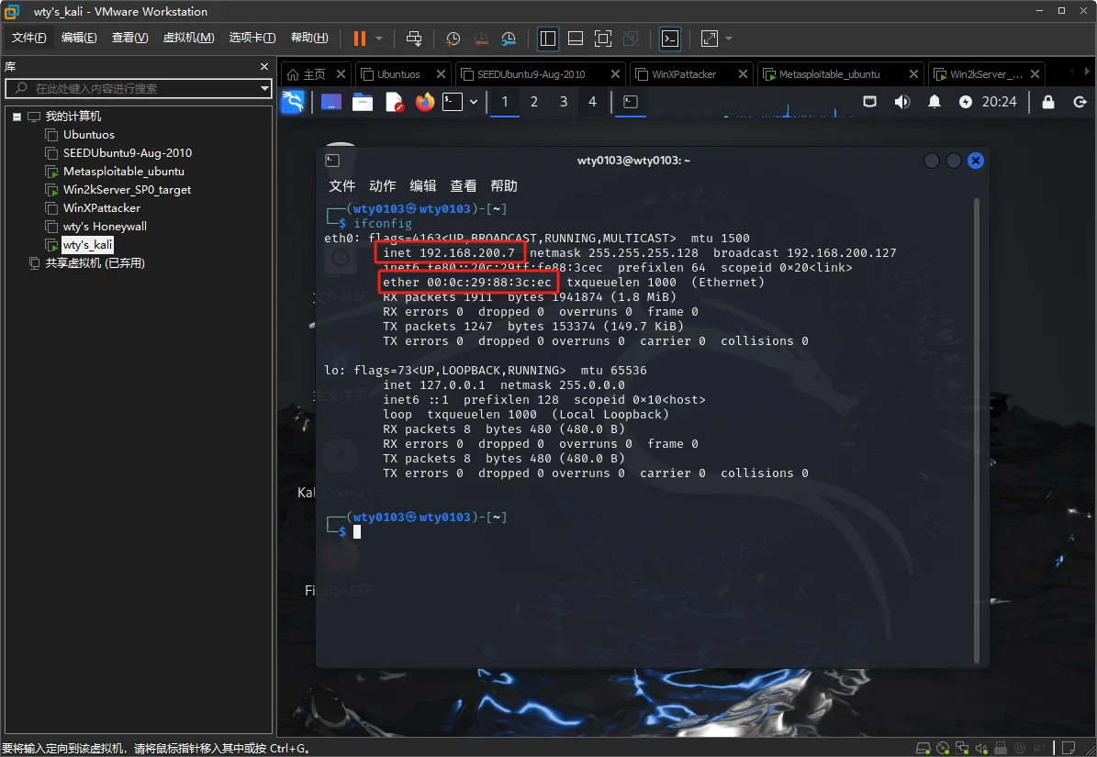Screen dimensions: 1097x757
Task: Collapse the 我的计算机 tree node
Action: pos(17,117)
